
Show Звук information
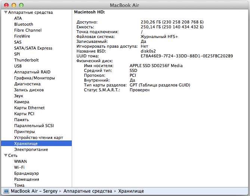[18, 96]
